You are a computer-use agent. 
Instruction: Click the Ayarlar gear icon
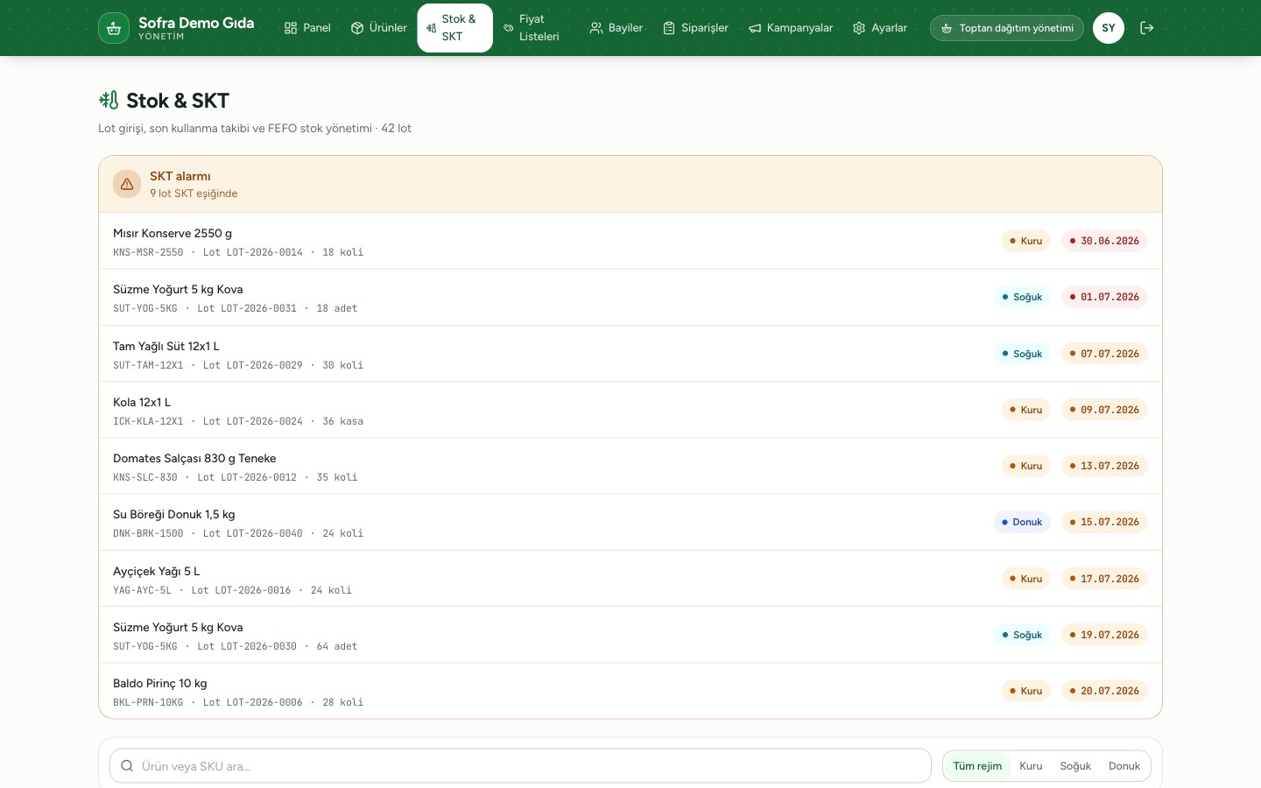pos(859,28)
